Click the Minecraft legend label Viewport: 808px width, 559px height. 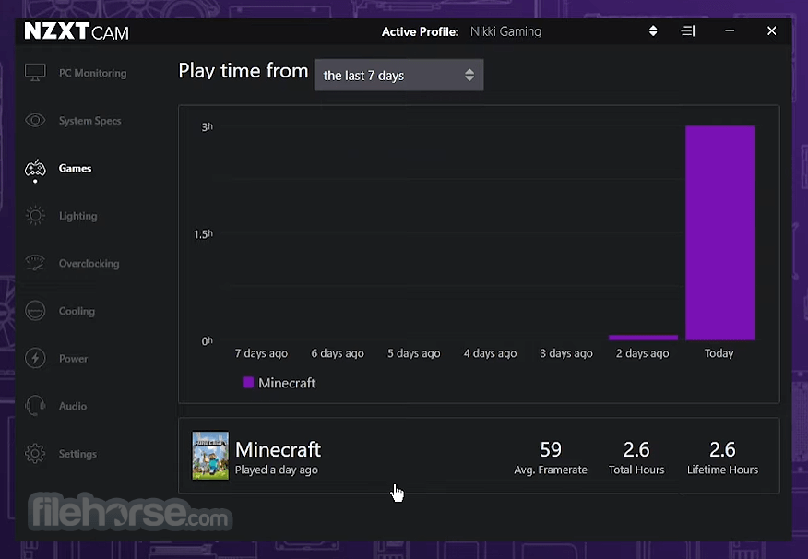coord(287,383)
